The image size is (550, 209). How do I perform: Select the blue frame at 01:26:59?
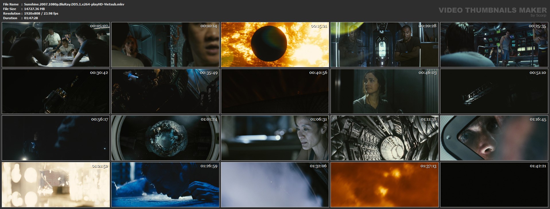(x=166, y=185)
